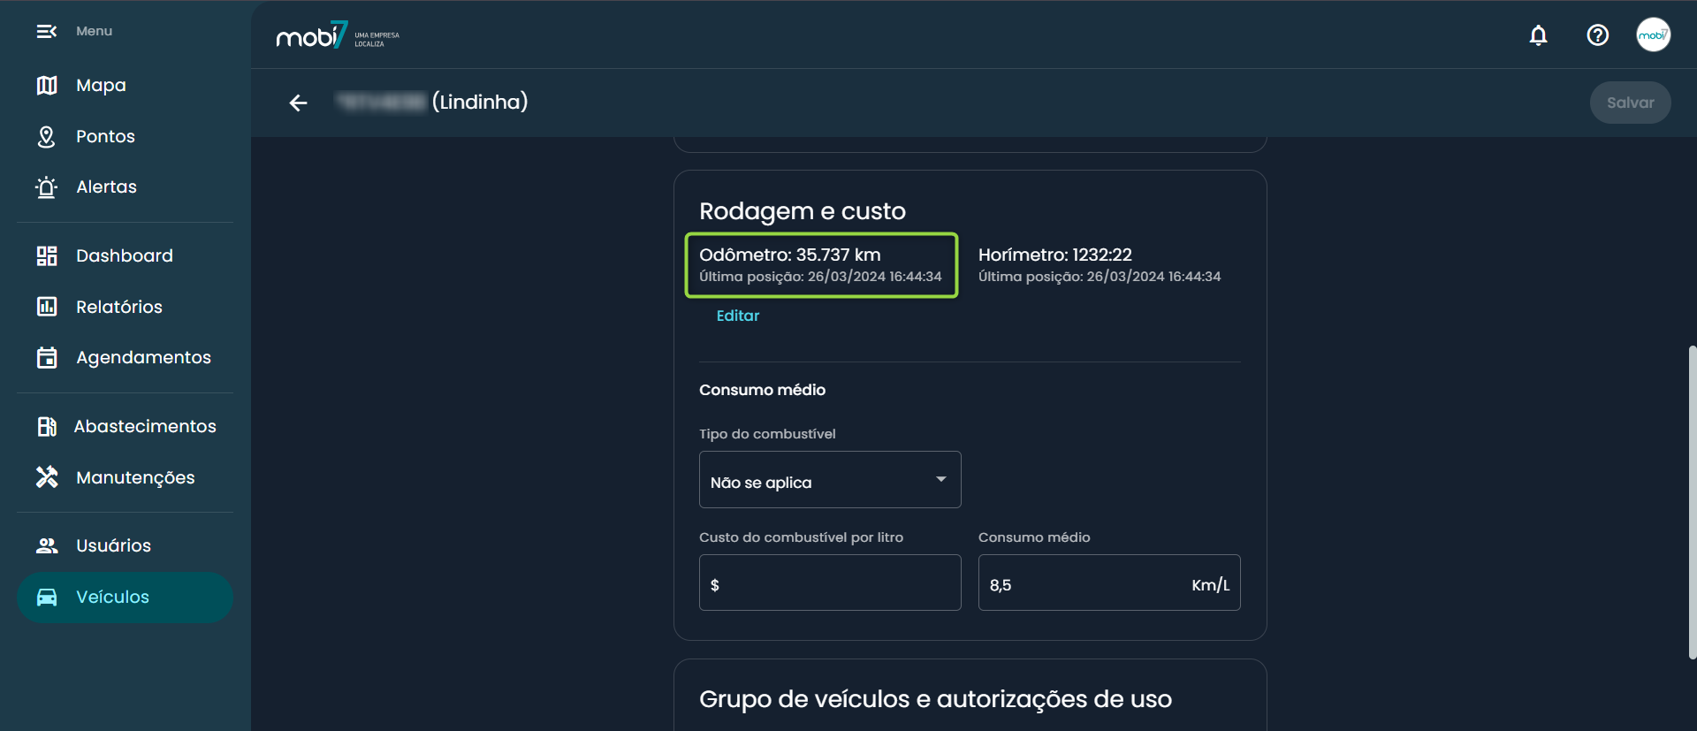The image size is (1697, 731).
Task: Click the Mapa map icon
Action: tap(47, 86)
